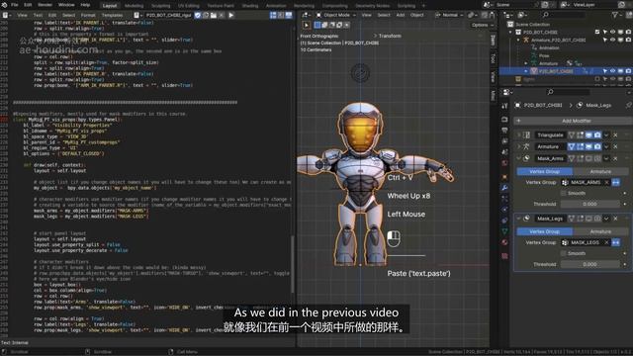Toggle exclude checkbox for P2D_BOT_CHIBI collection
The width and height of the screenshot is (633, 356).
pos(597,32)
